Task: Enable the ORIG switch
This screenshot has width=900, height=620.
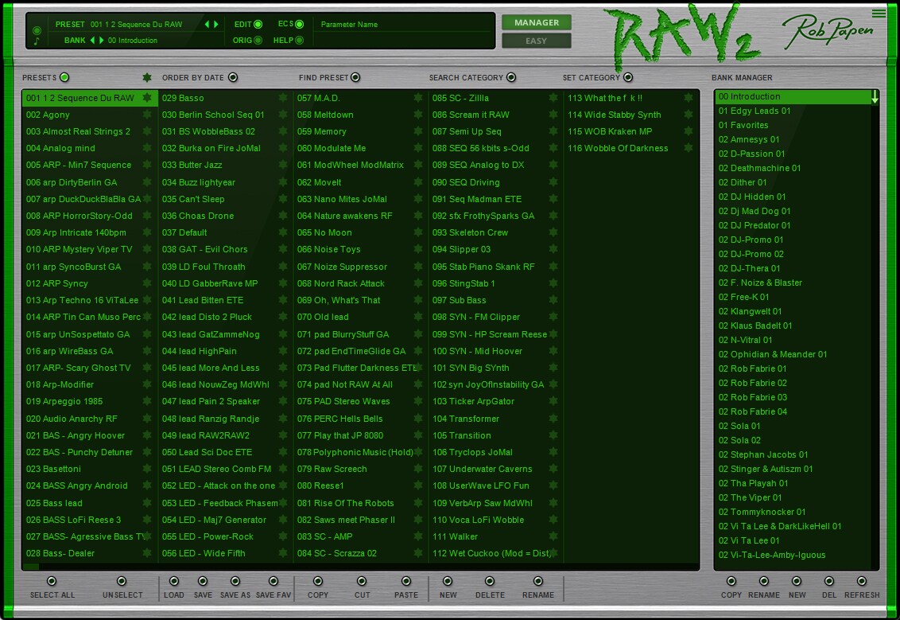Action: 258,41
